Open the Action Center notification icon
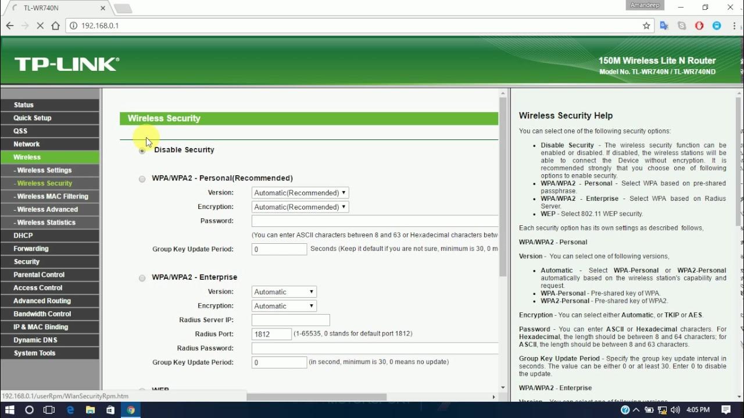 pos(727,410)
